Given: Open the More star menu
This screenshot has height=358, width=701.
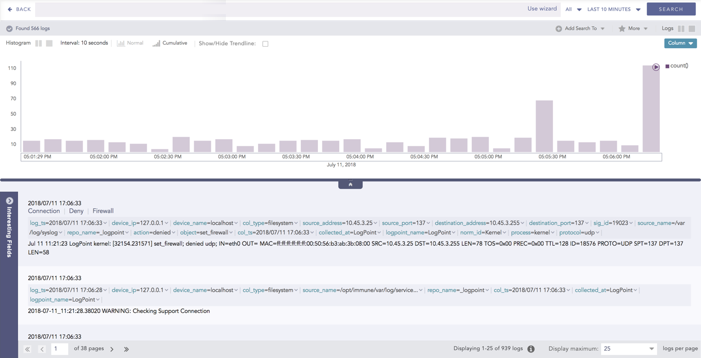Looking at the screenshot, I should (633, 29).
